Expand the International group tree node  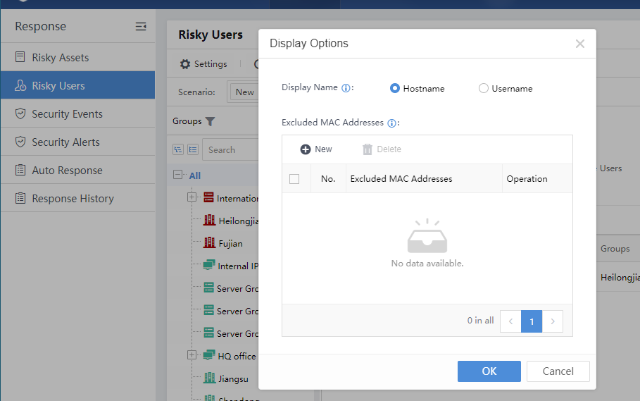pyautogui.click(x=192, y=198)
